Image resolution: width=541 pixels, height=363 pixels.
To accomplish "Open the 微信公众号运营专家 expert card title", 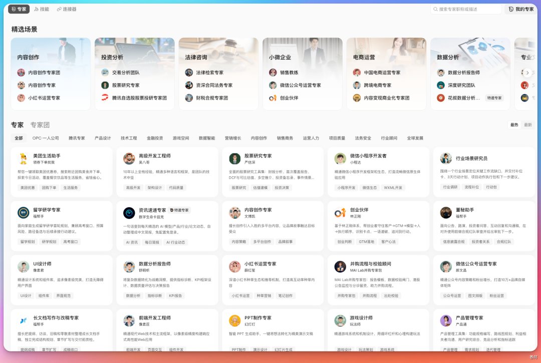I will (476, 264).
